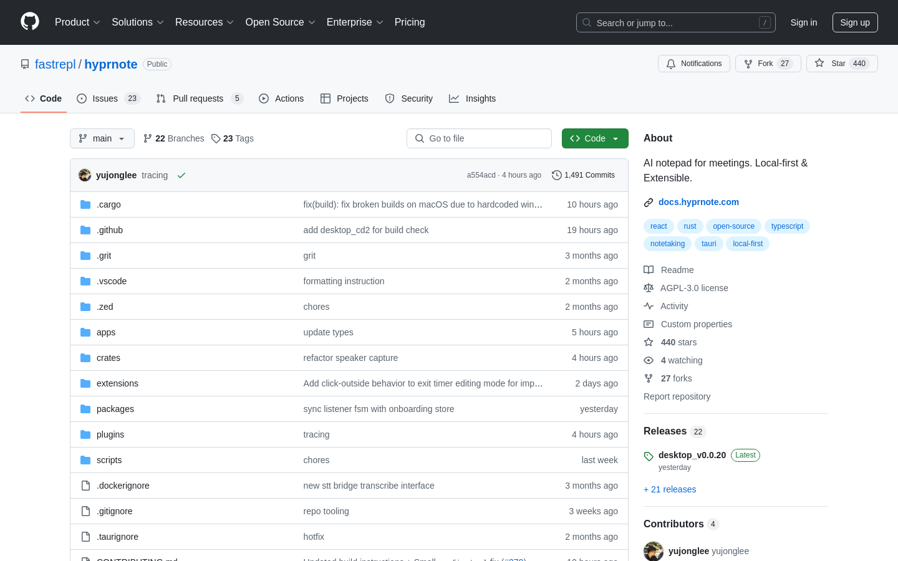Click the react topic tag

click(x=659, y=226)
